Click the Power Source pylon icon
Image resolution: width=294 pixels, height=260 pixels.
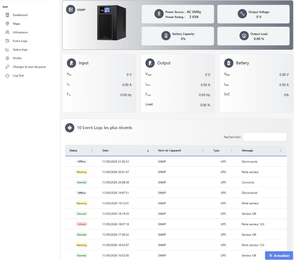[x=159, y=14]
